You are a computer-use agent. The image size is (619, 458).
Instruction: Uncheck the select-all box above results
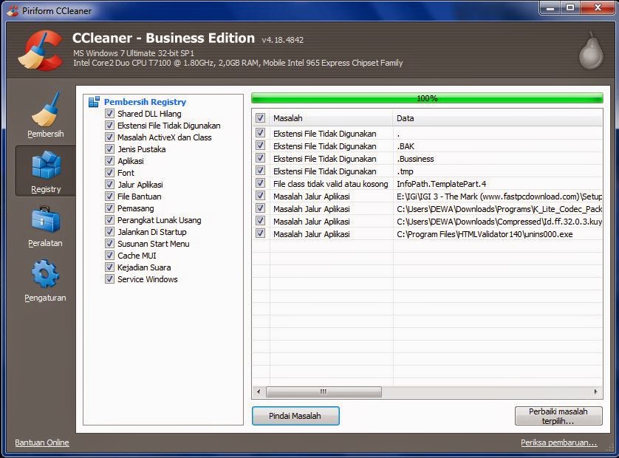[260, 118]
